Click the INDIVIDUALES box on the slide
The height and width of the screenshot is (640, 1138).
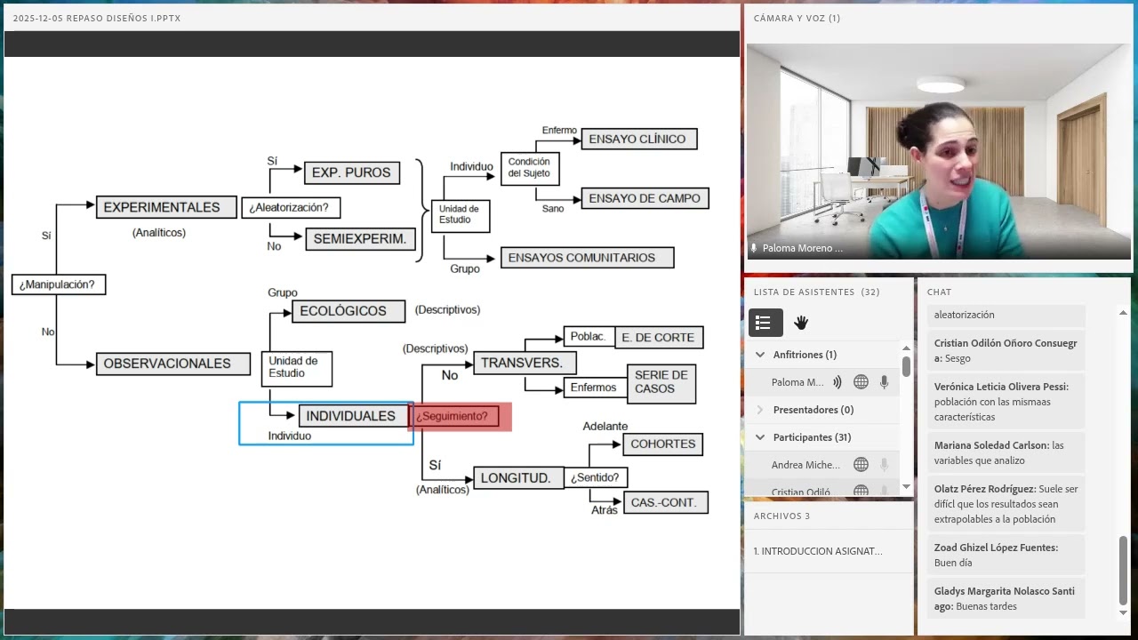coord(353,416)
